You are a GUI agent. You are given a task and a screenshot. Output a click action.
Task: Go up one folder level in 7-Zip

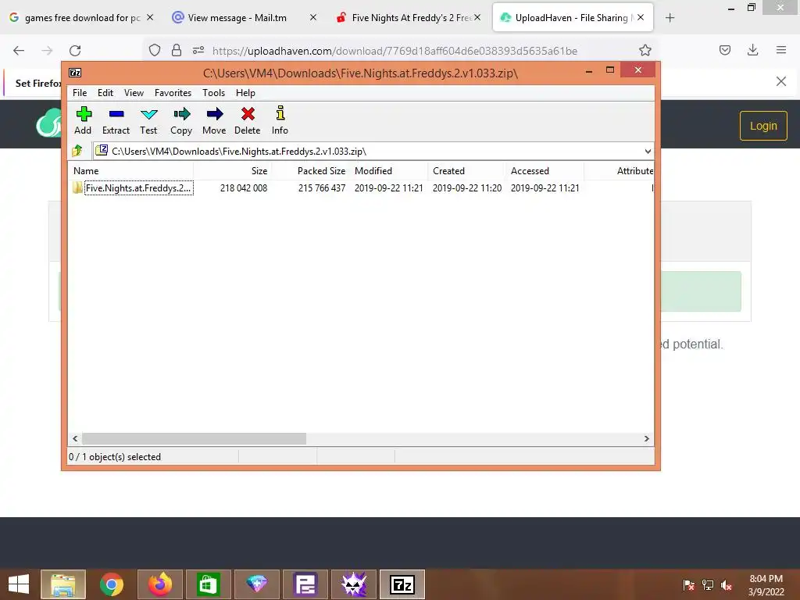77,151
